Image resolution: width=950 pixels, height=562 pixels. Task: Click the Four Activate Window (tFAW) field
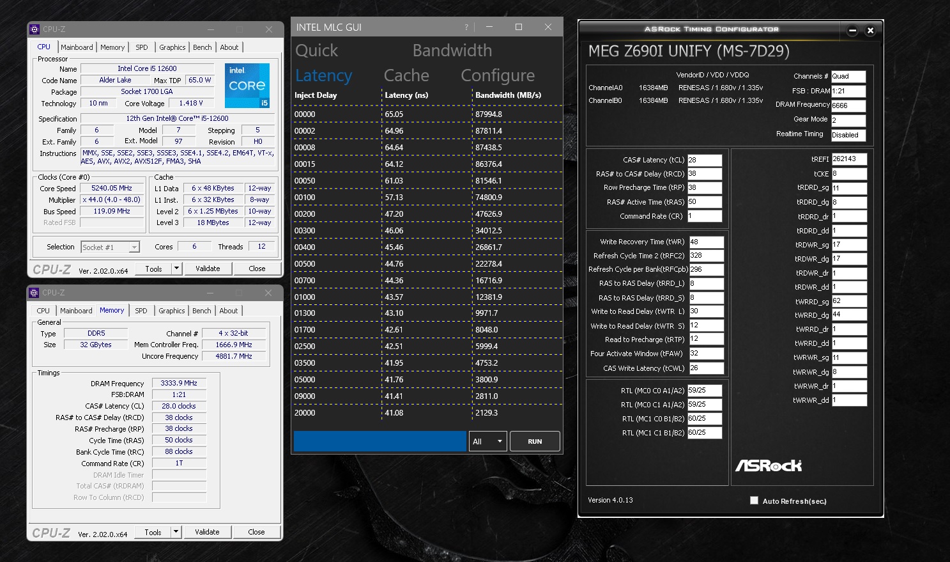pyautogui.click(x=706, y=354)
